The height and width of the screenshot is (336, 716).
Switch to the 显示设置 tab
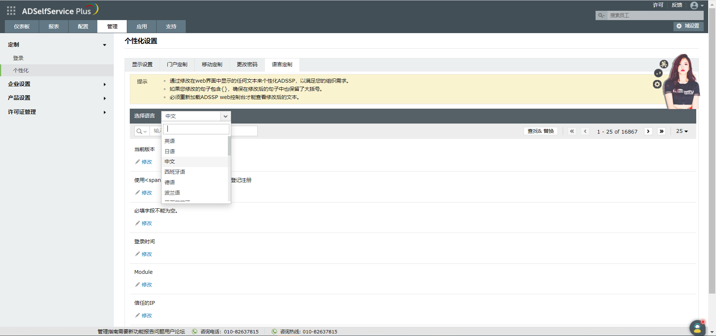[x=142, y=64]
